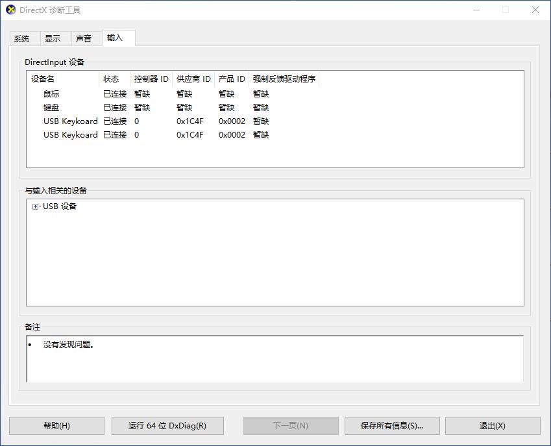Select the USB 设备 tree item label
The image size is (551, 446).
tap(60, 206)
